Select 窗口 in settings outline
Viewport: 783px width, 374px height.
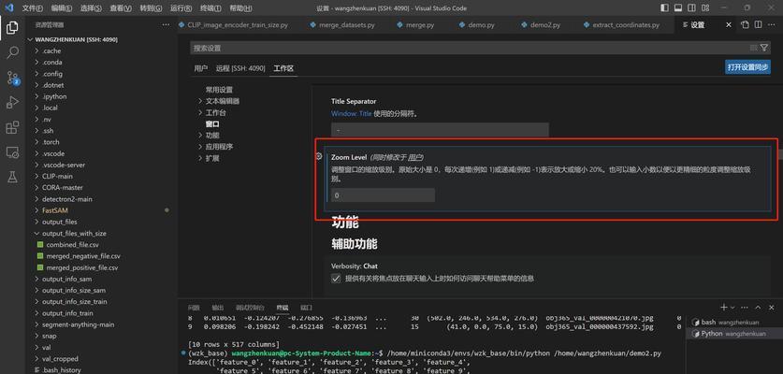(212, 123)
